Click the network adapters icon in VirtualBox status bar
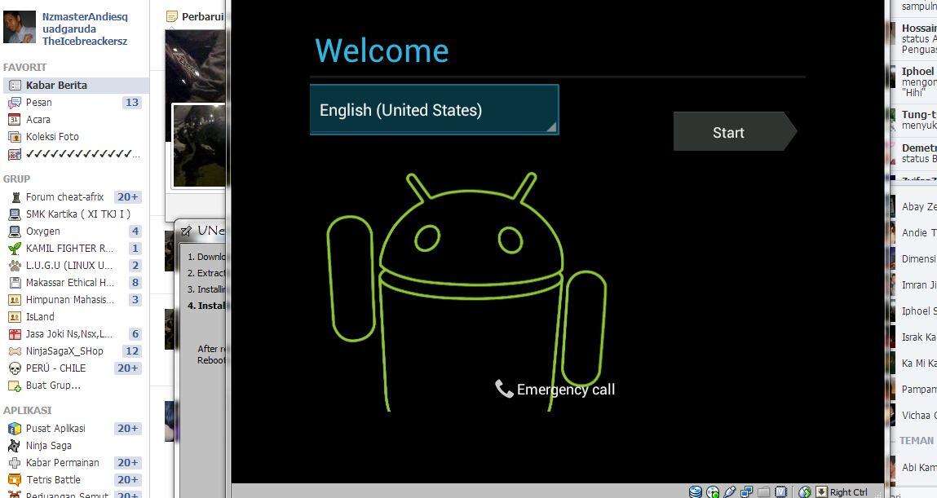Screen dimensions: 937x498 coord(747,492)
